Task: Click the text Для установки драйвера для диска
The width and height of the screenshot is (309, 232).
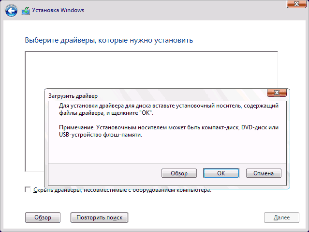Action: coord(169,109)
